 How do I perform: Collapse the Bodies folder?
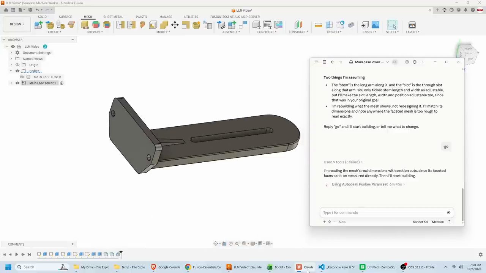coord(11,71)
